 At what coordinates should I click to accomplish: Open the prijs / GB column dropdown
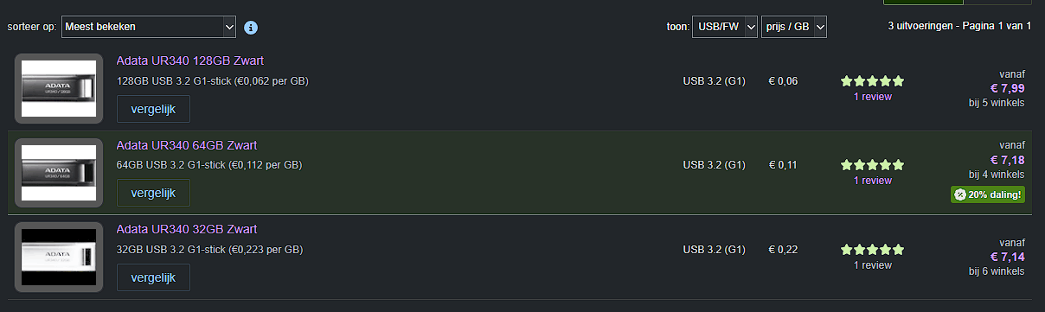click(794, 27)
